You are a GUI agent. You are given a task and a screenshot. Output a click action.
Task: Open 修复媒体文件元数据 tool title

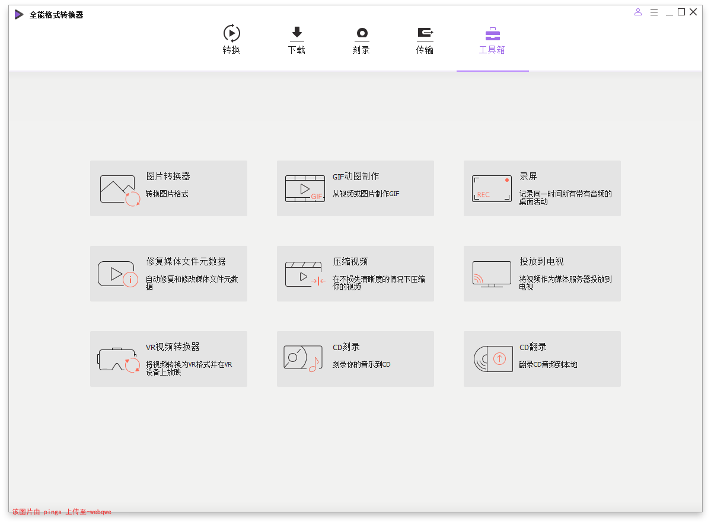pyautogui.click(x=186, y=261)
